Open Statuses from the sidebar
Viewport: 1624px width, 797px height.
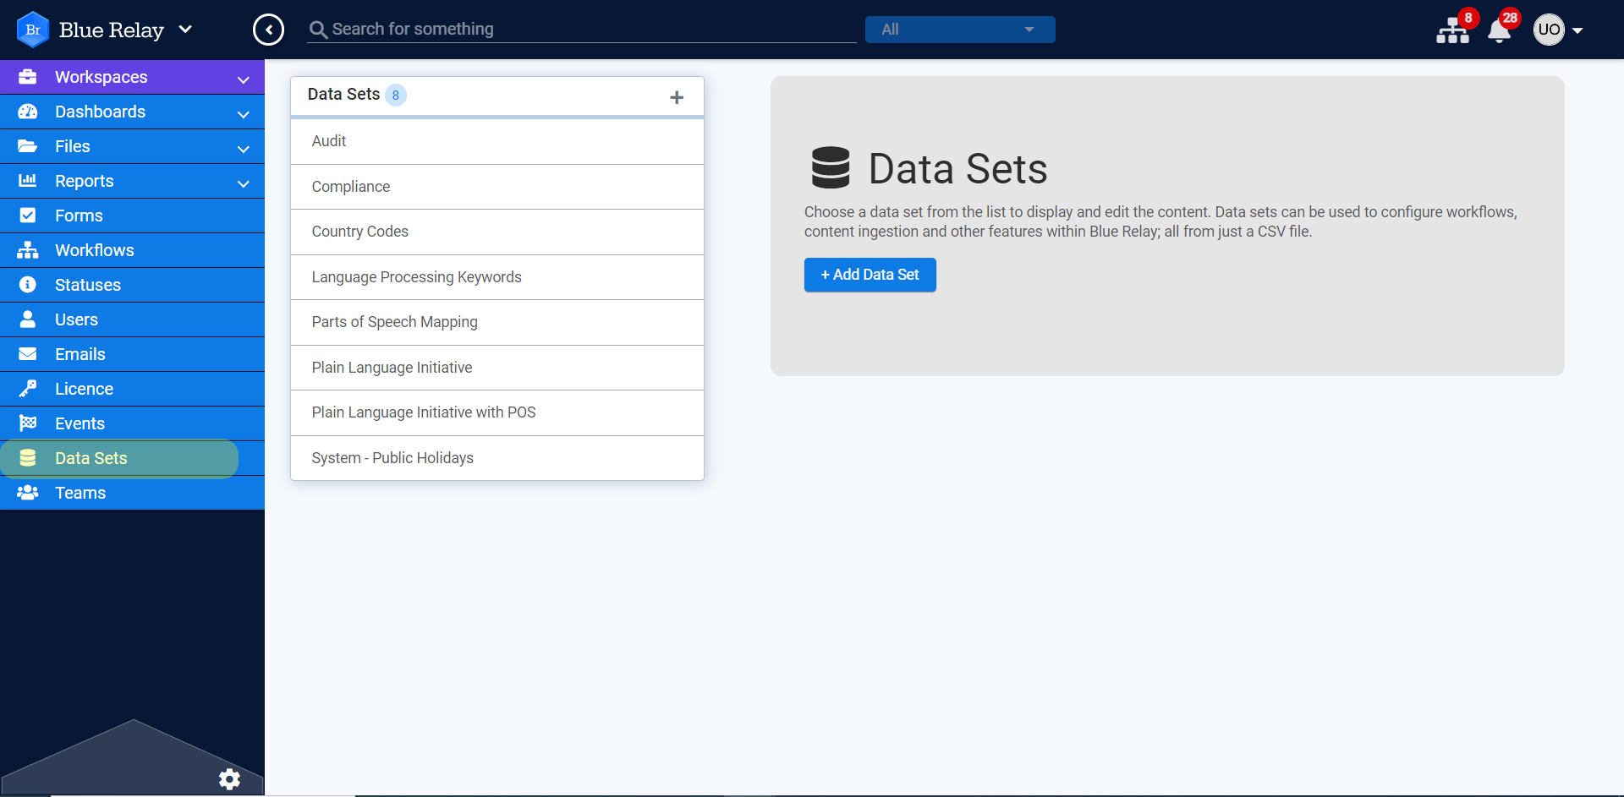(x=132, y=285)
